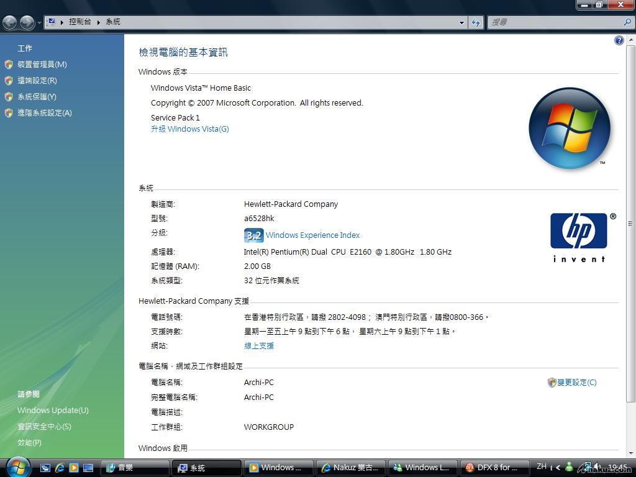The width and height of the screenshot is (636, 477).
Task: Open Windows Update(U) link
Action: [53, 411]
